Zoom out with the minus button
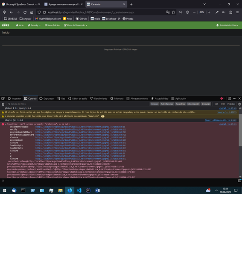This screenshot has height=258, width=242. (194, 12)
